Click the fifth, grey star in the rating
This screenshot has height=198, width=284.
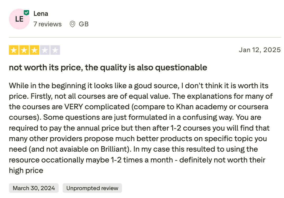click(x=55, y=50)
